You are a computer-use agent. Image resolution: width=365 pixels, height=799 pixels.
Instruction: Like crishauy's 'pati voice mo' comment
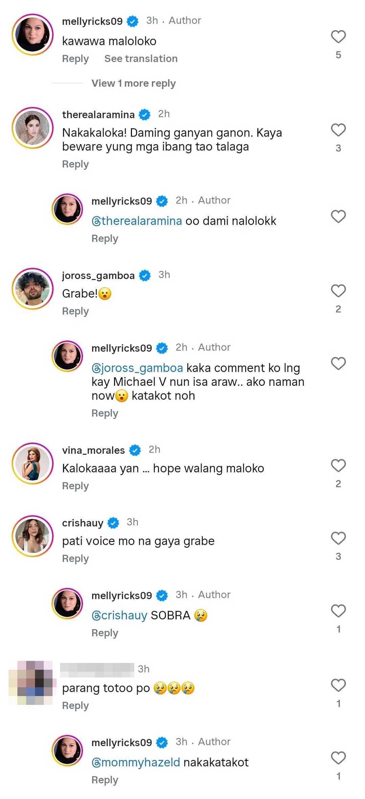[338, 538]
